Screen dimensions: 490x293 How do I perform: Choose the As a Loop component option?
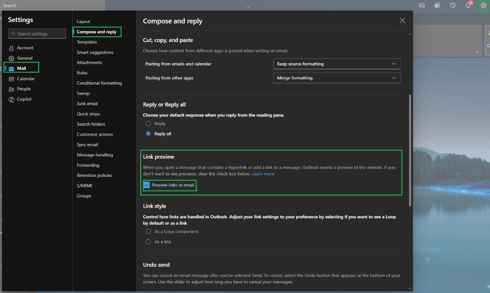[148, 231]
